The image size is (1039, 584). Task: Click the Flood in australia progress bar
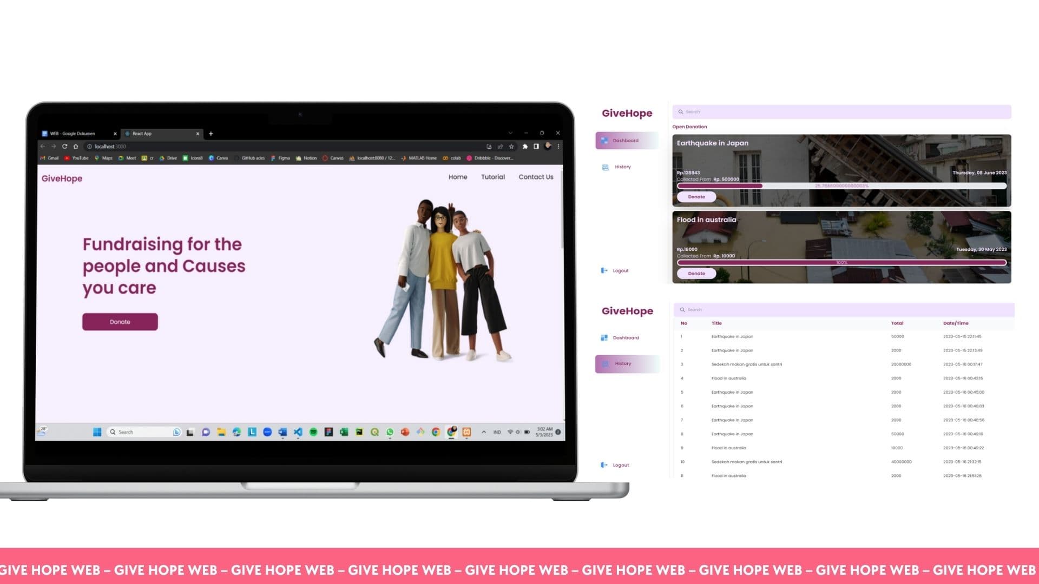point(841,262)
